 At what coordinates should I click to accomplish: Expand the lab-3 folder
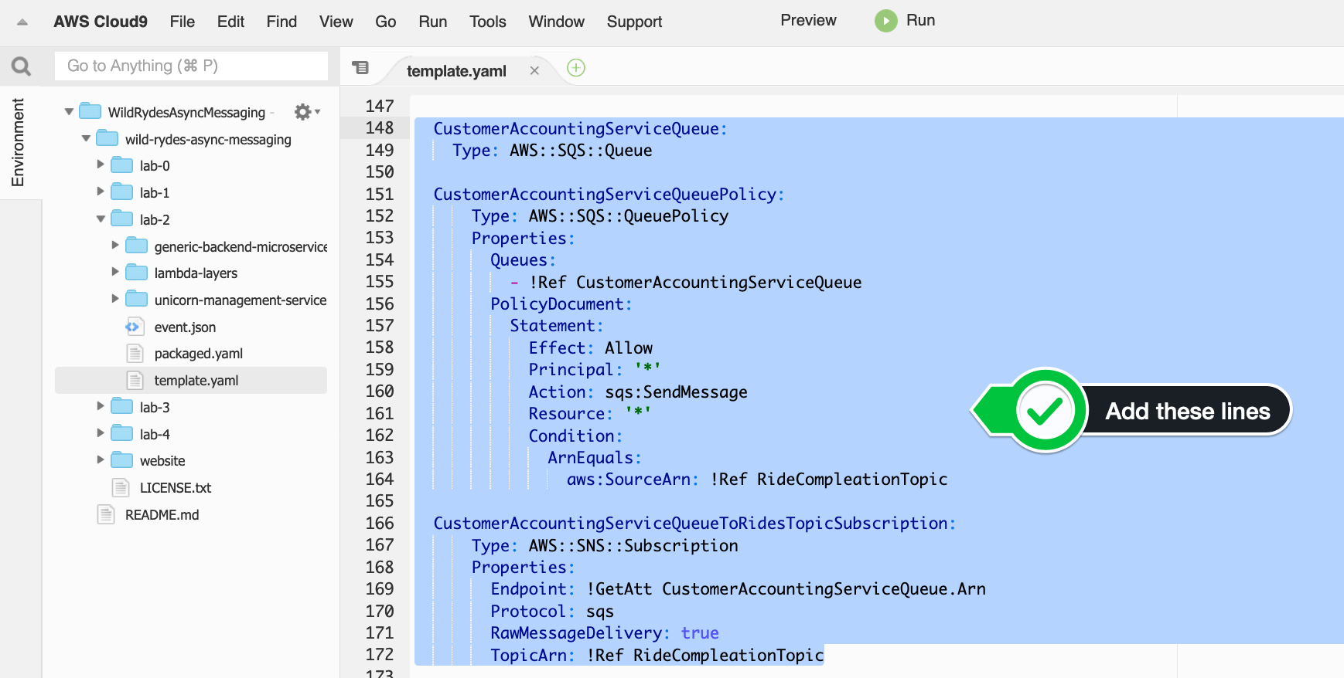click(101, 406)
